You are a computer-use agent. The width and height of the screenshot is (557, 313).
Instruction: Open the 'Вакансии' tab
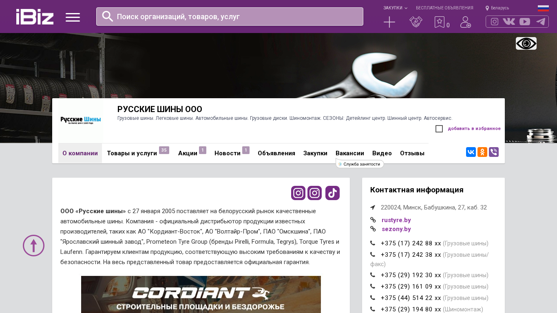pyautogui.click(x=350, y=153)
